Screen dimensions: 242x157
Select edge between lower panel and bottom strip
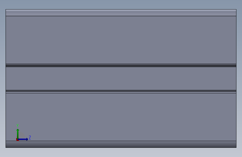121,141
